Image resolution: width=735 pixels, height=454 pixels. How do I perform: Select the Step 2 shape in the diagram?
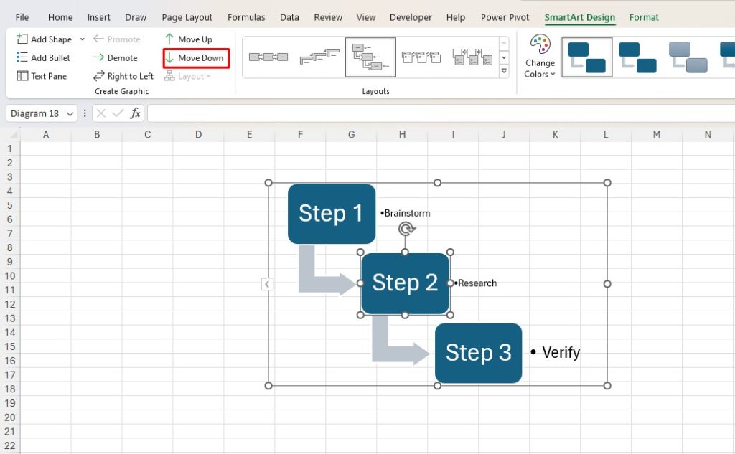(x=405, y=283)
